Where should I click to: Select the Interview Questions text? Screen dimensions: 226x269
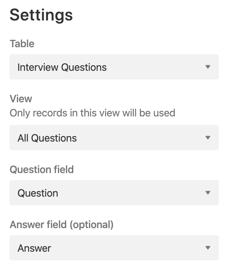(62, 67)
